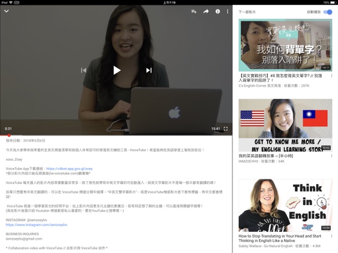Screen dimensions: 338x253
Task: Open the 我如何背單字 video thumbnail
Action: pyautogui.click(x=285, y=45)
